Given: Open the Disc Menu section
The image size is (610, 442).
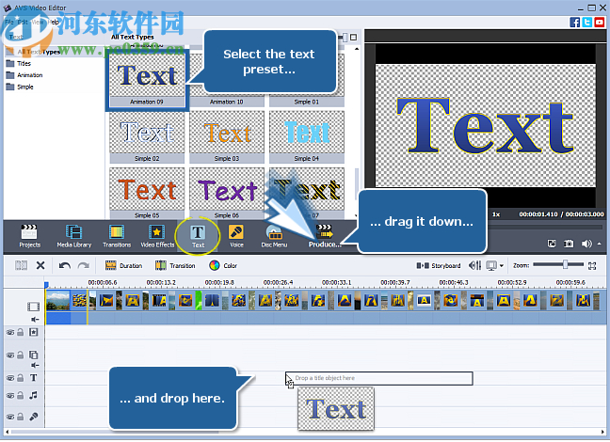Looking at the screenshot, I should pyautogui.click(x=274, y=236).
